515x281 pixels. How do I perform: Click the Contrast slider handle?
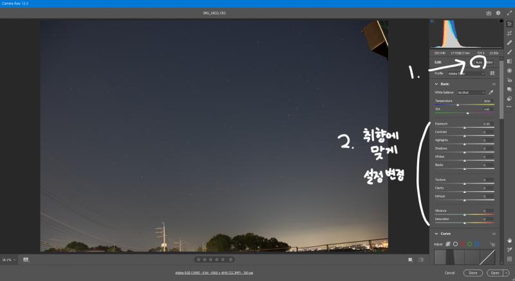[464, 136]
